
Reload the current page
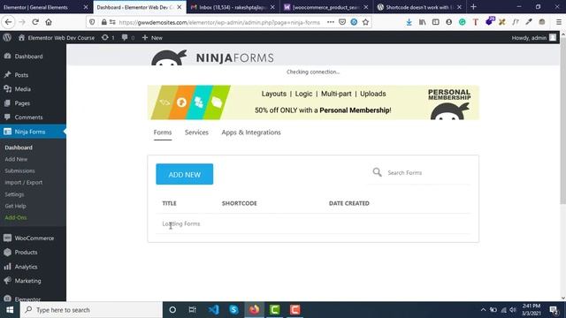[35, 22]
